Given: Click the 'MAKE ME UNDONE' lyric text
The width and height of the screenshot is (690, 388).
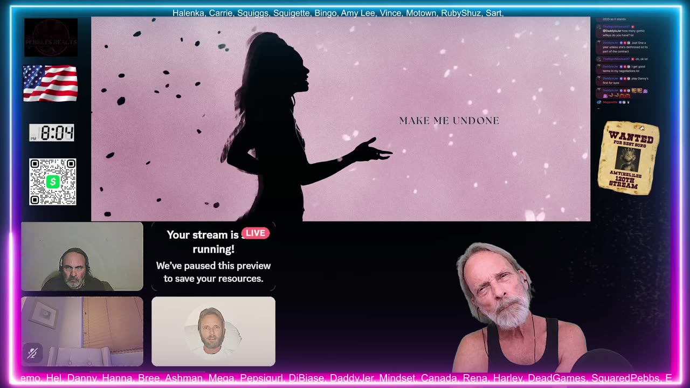Looking at the screenshot, I should (449, 121).
